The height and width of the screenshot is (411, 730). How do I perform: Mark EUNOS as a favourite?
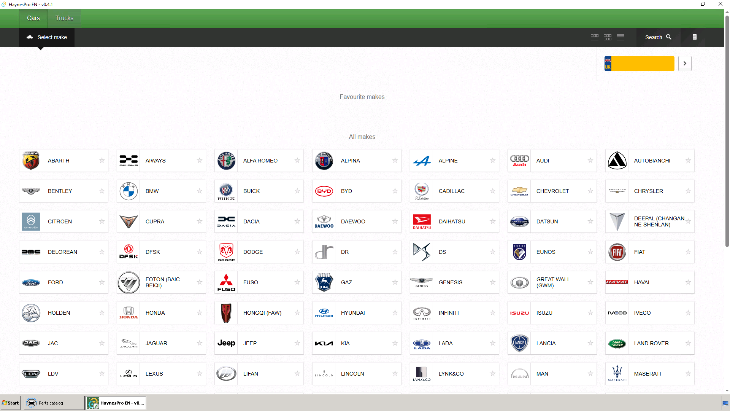click(x=590, y=252)
